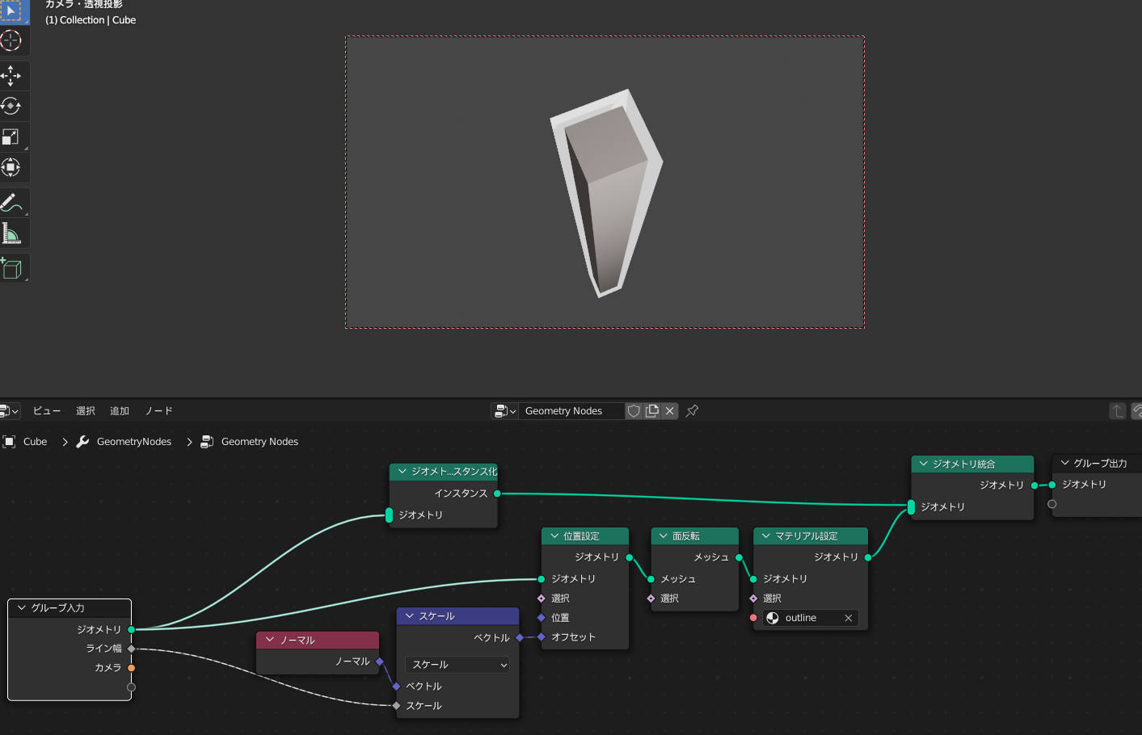1142x735 pixels.
Task: Select the Scale tool
Action: (11, 136)
